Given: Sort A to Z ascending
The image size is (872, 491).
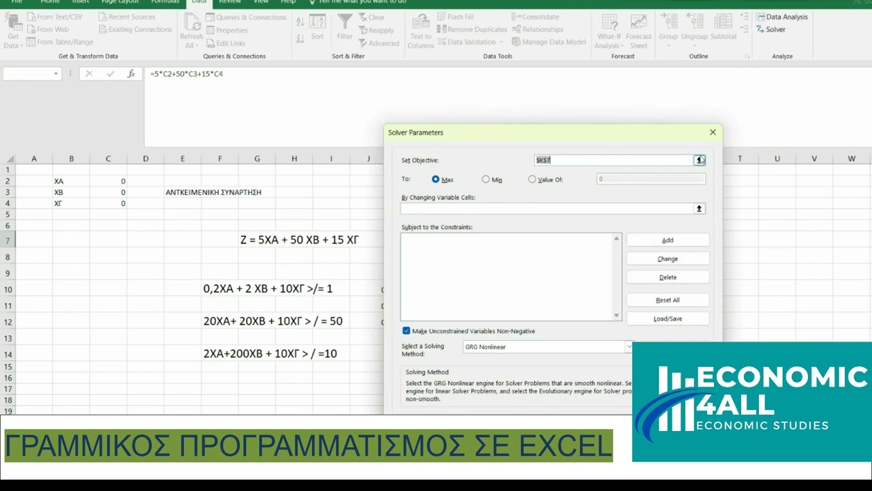Looking at the screenshot, I should pyautogui.click(x=300, y=22).
